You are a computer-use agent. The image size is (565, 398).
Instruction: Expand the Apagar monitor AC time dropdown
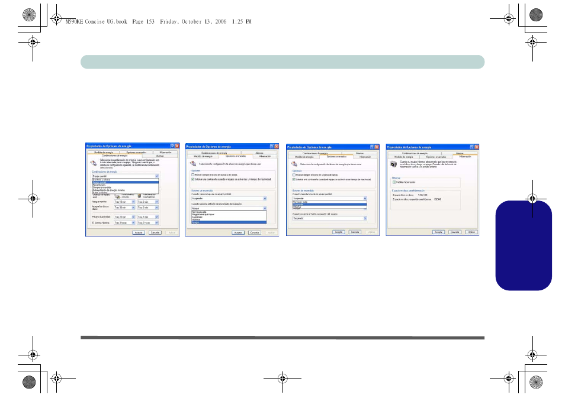coord(133,202)
